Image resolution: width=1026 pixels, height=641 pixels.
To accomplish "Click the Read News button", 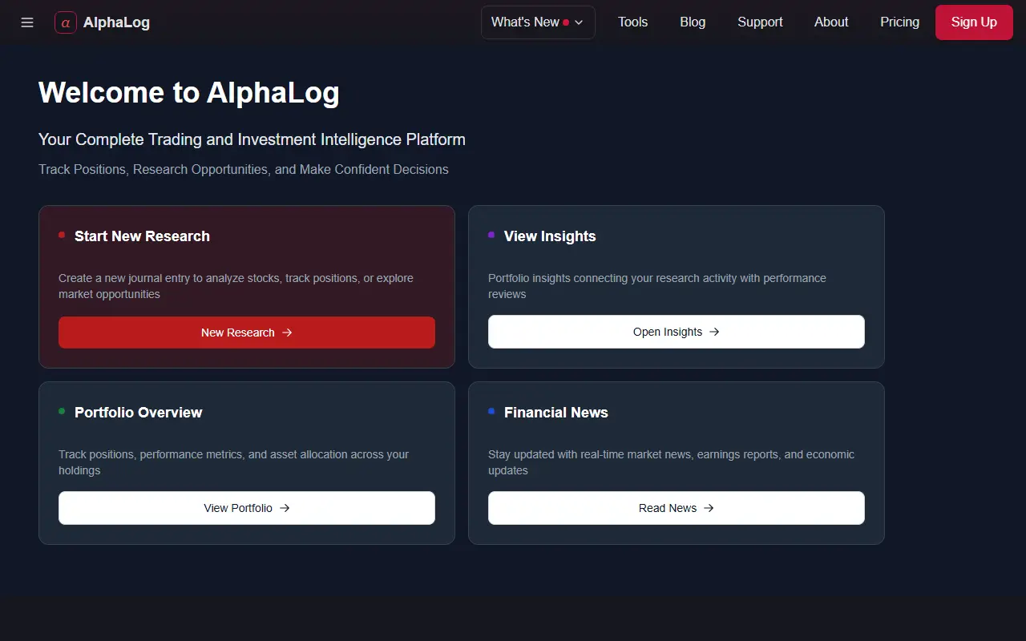I will click(x=677, y=508).
